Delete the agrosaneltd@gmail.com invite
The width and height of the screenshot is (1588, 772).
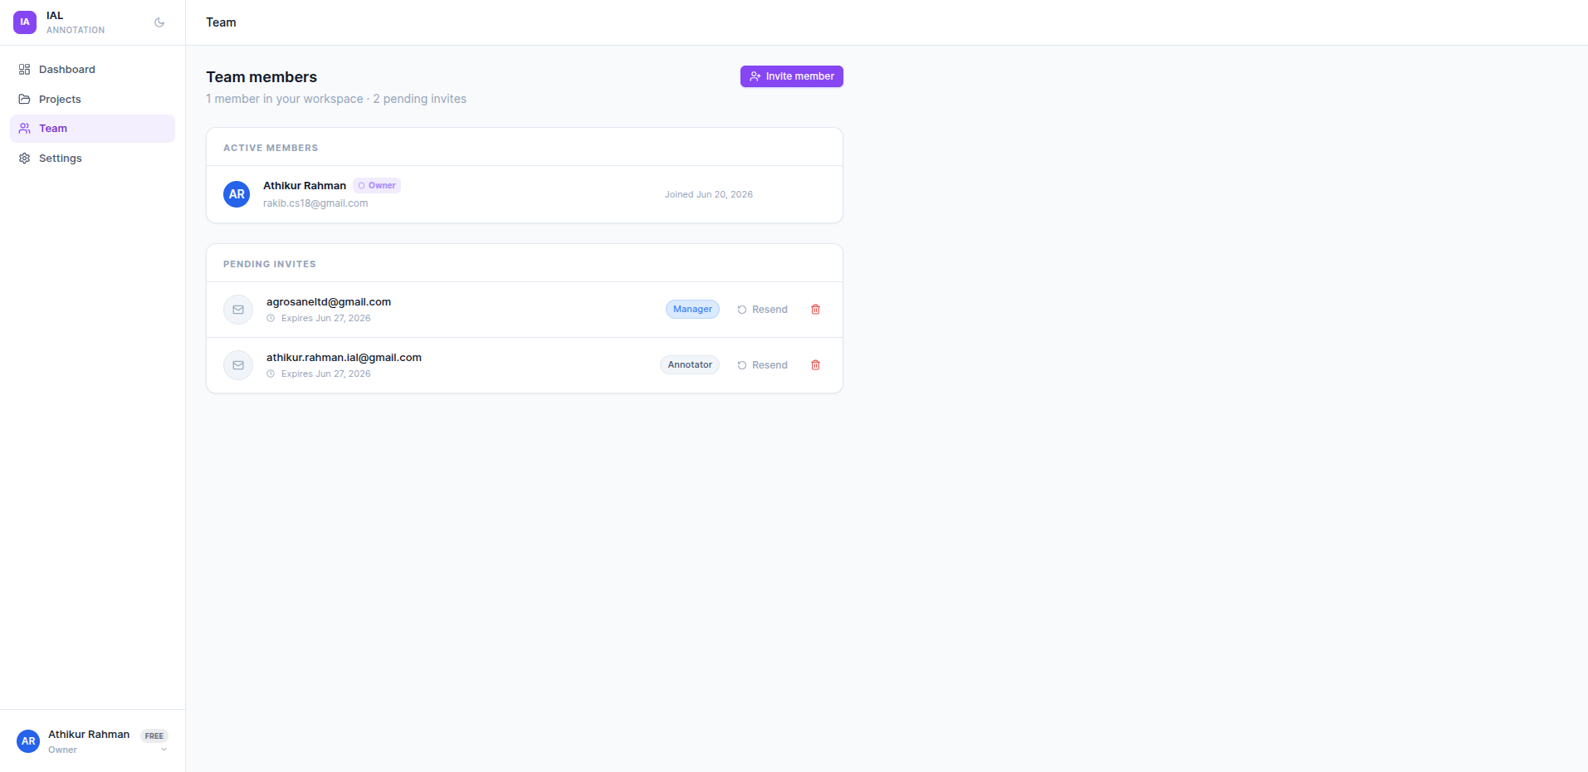click(x=816, y=310)
